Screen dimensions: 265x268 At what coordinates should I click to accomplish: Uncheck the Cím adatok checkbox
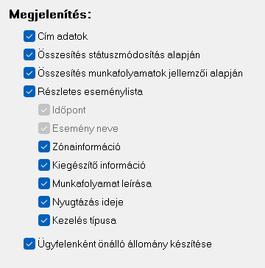coord(29,36)
